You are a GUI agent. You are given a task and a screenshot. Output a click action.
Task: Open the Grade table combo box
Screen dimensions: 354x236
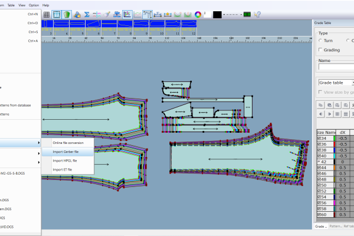pos(336,83)
